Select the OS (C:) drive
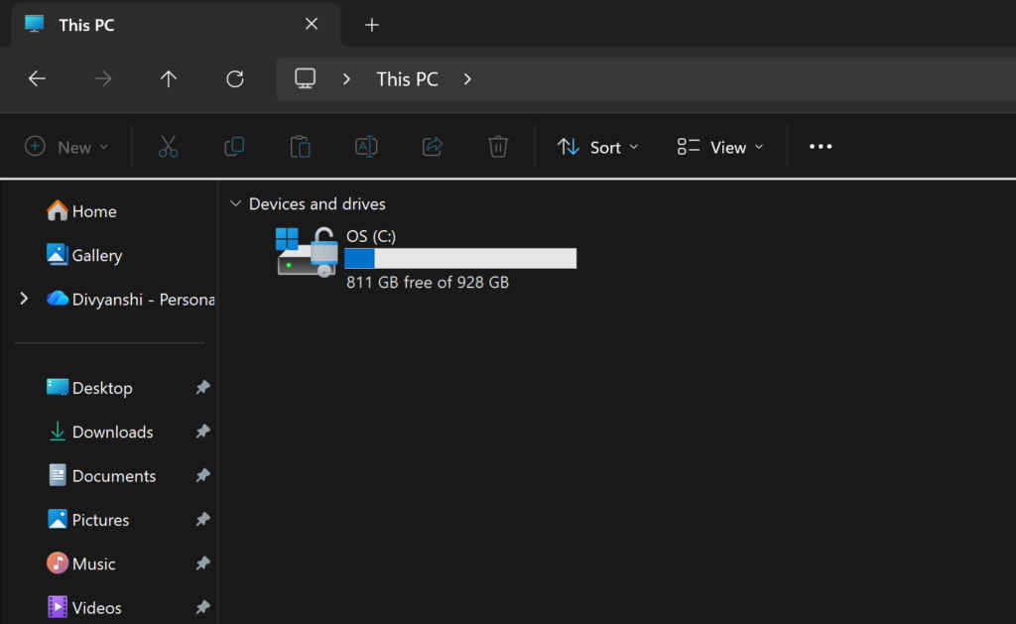The width and height of the screenshot is (1016, 624). tap(427, 257)
